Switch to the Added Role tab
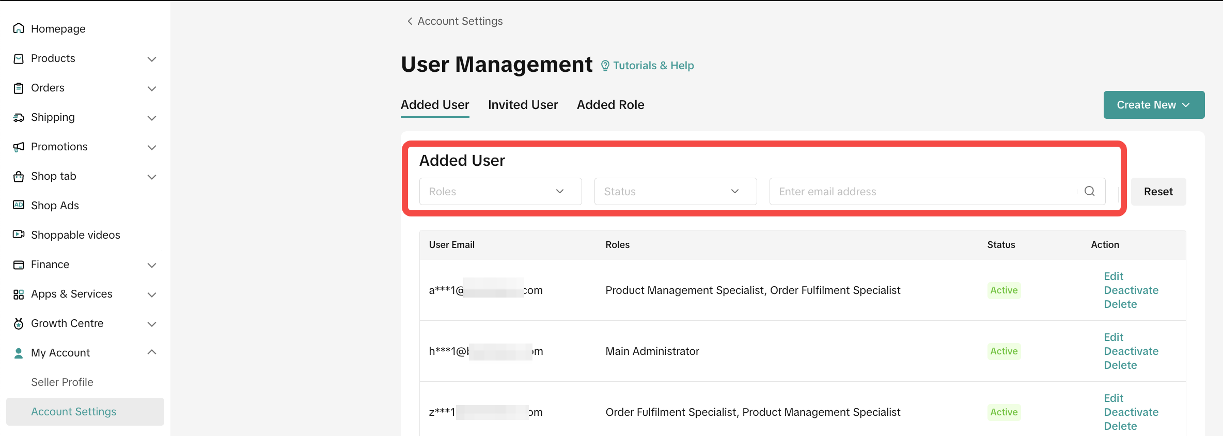The width and height of the screenshot is (1223, 436). 610,105
